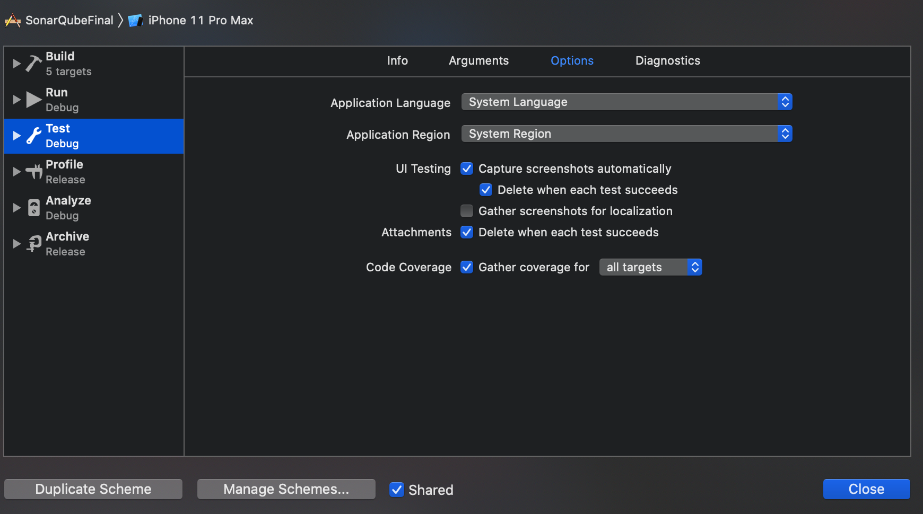Click the Build hammer icon
Image resolution: width=923 pixels, height=514 pixels.
(33, 64)
